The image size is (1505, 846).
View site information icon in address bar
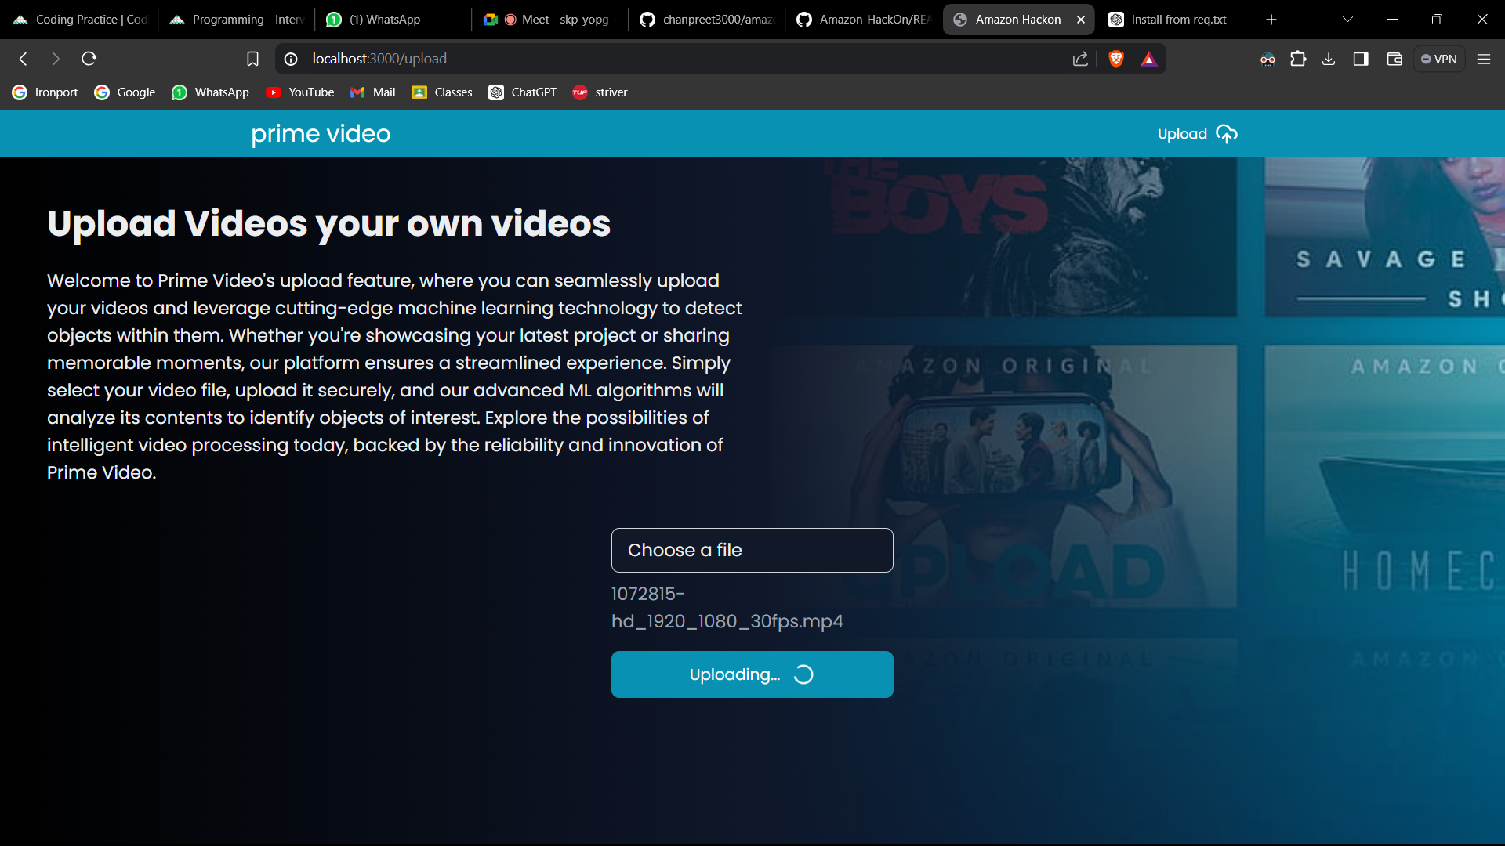point(291,59)
